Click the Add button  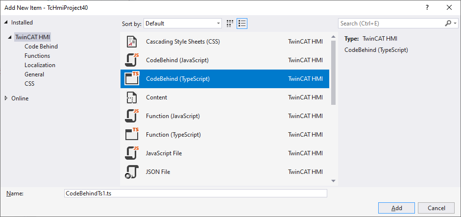397,208
